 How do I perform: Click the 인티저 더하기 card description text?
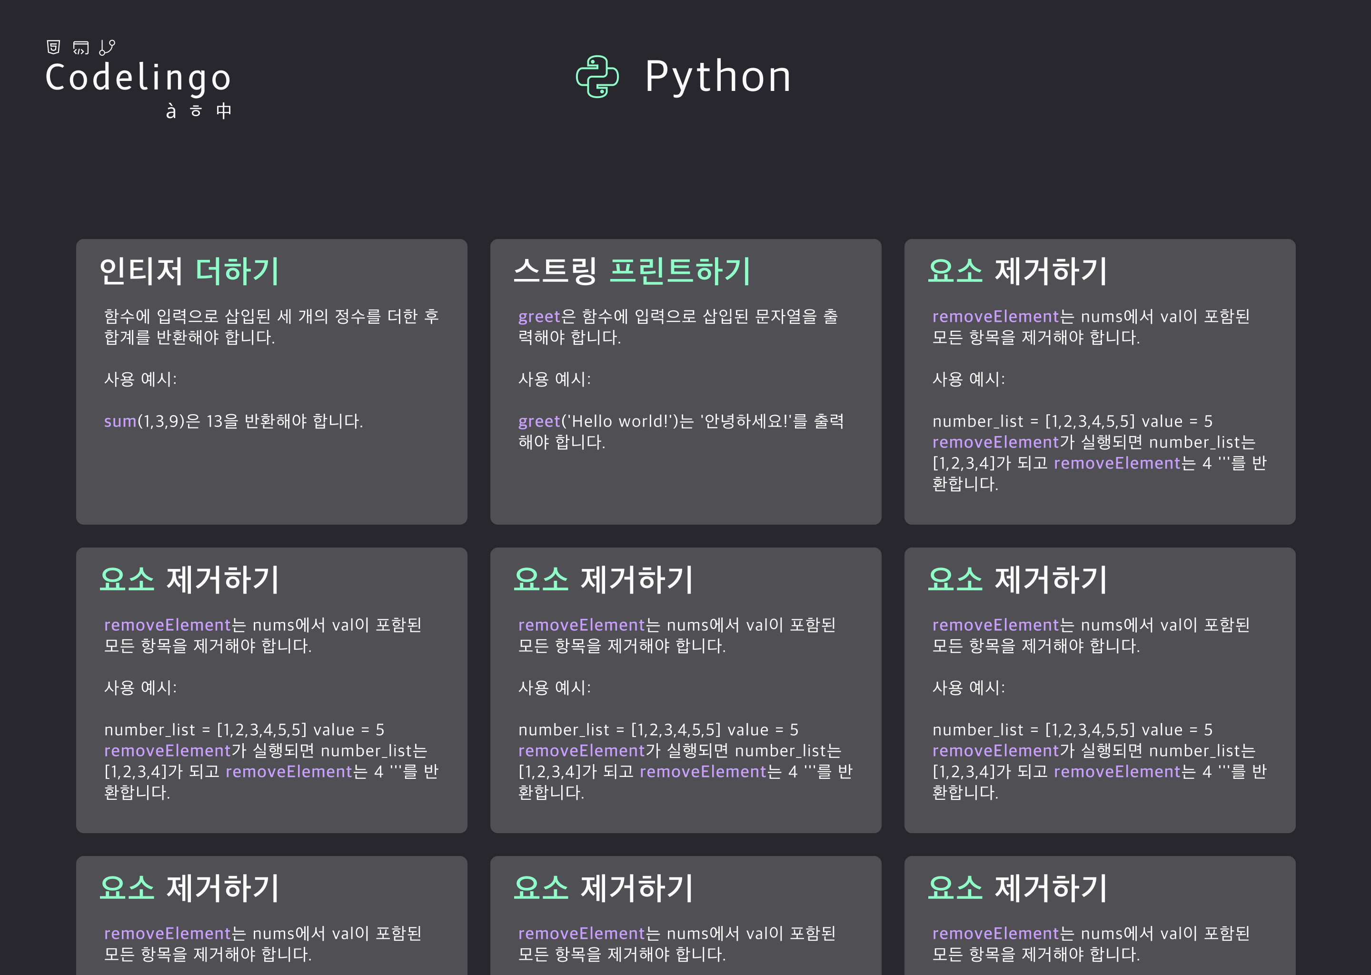tap(271, 327)
